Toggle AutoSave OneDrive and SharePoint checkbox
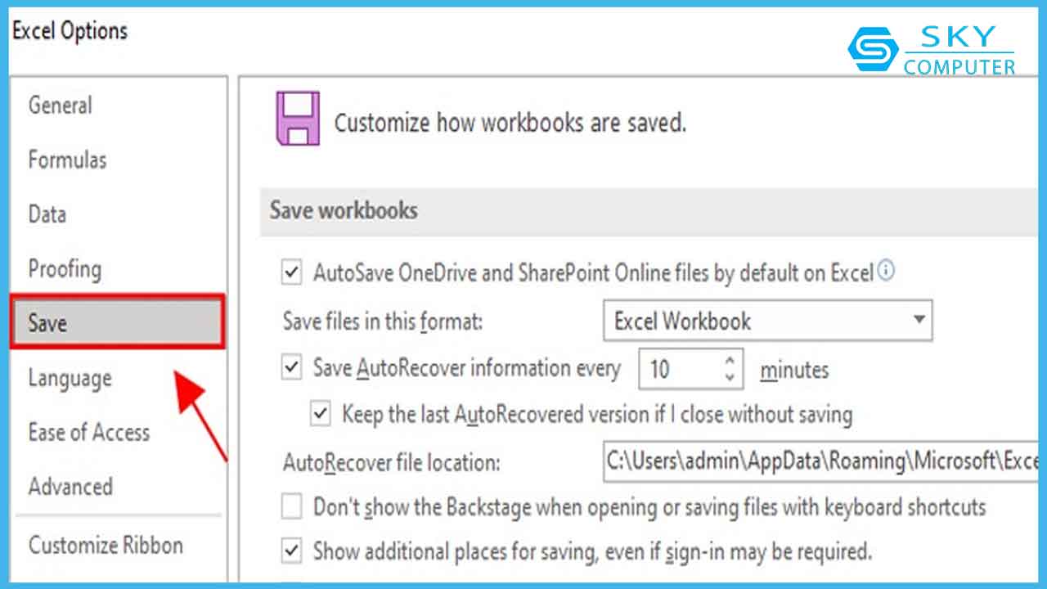Image resolution: width=1047 pixels, height=589 pixels. point(292,272)
